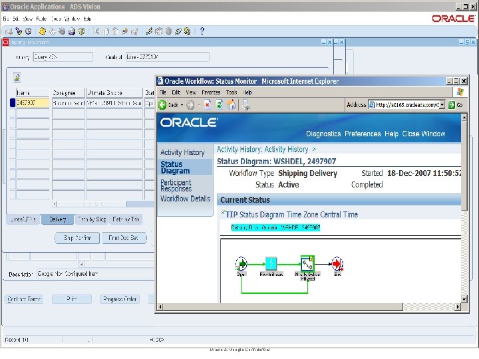
Task: Open the Diagnostics link in Oracle header
Action: [323, 134]
